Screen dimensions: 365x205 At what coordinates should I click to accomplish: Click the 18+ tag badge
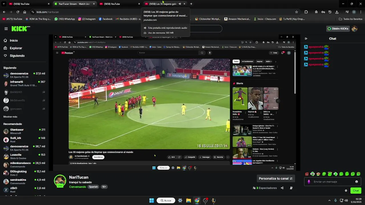point(104,187)
